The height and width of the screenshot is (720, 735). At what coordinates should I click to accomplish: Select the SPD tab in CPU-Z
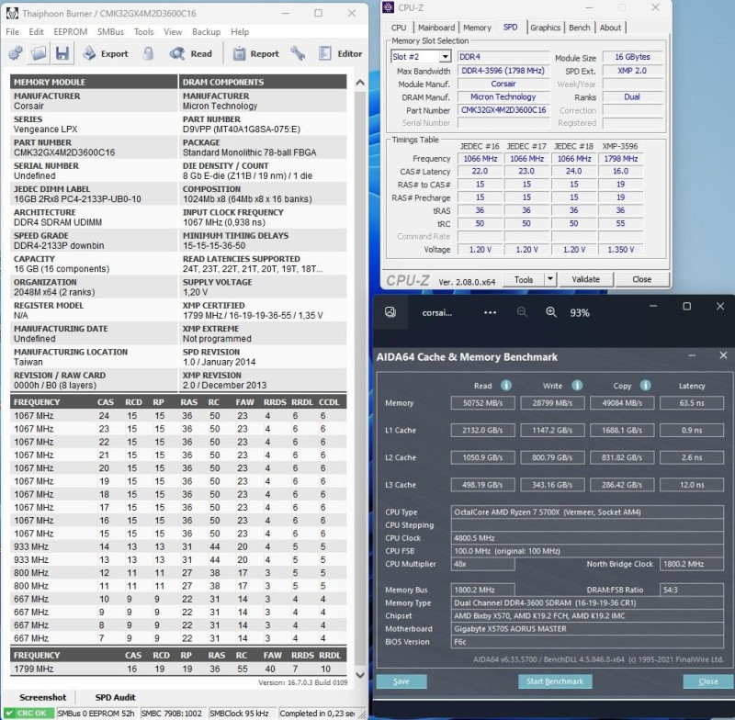pos(511,28)
